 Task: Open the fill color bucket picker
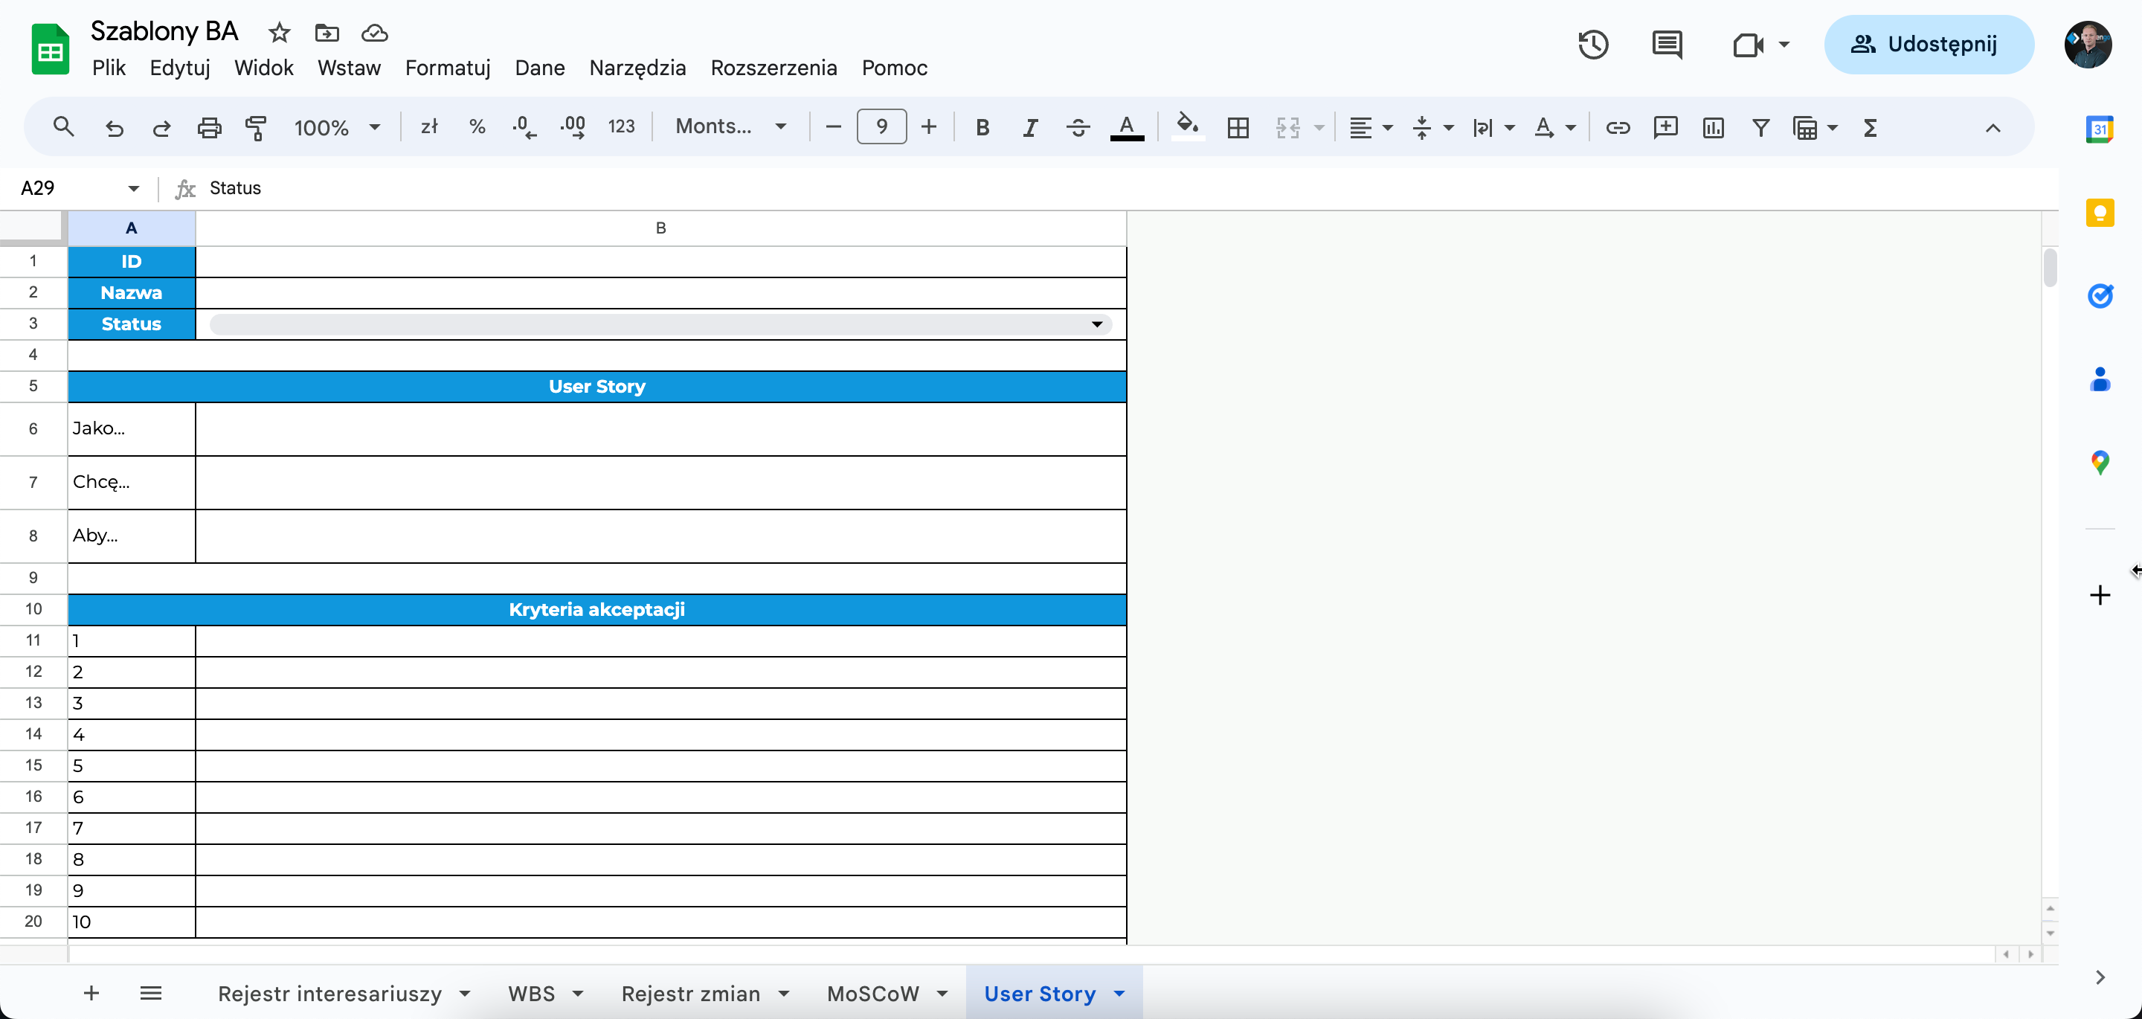click(x=1188, y=127)
